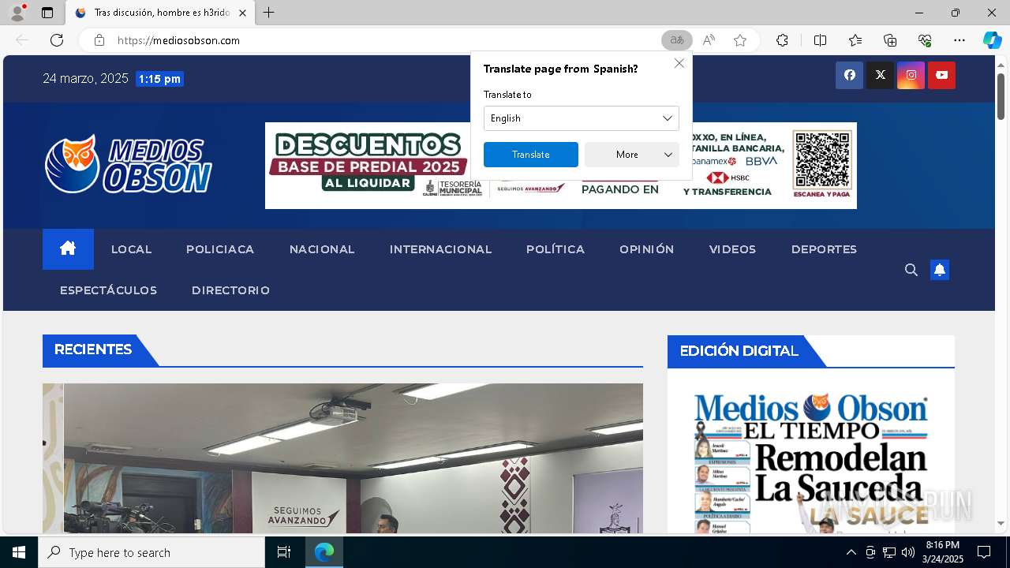Open the DIRECTORIO menu section
The height and width of the screenshot is (568, 1010).
tap(230, 290)
